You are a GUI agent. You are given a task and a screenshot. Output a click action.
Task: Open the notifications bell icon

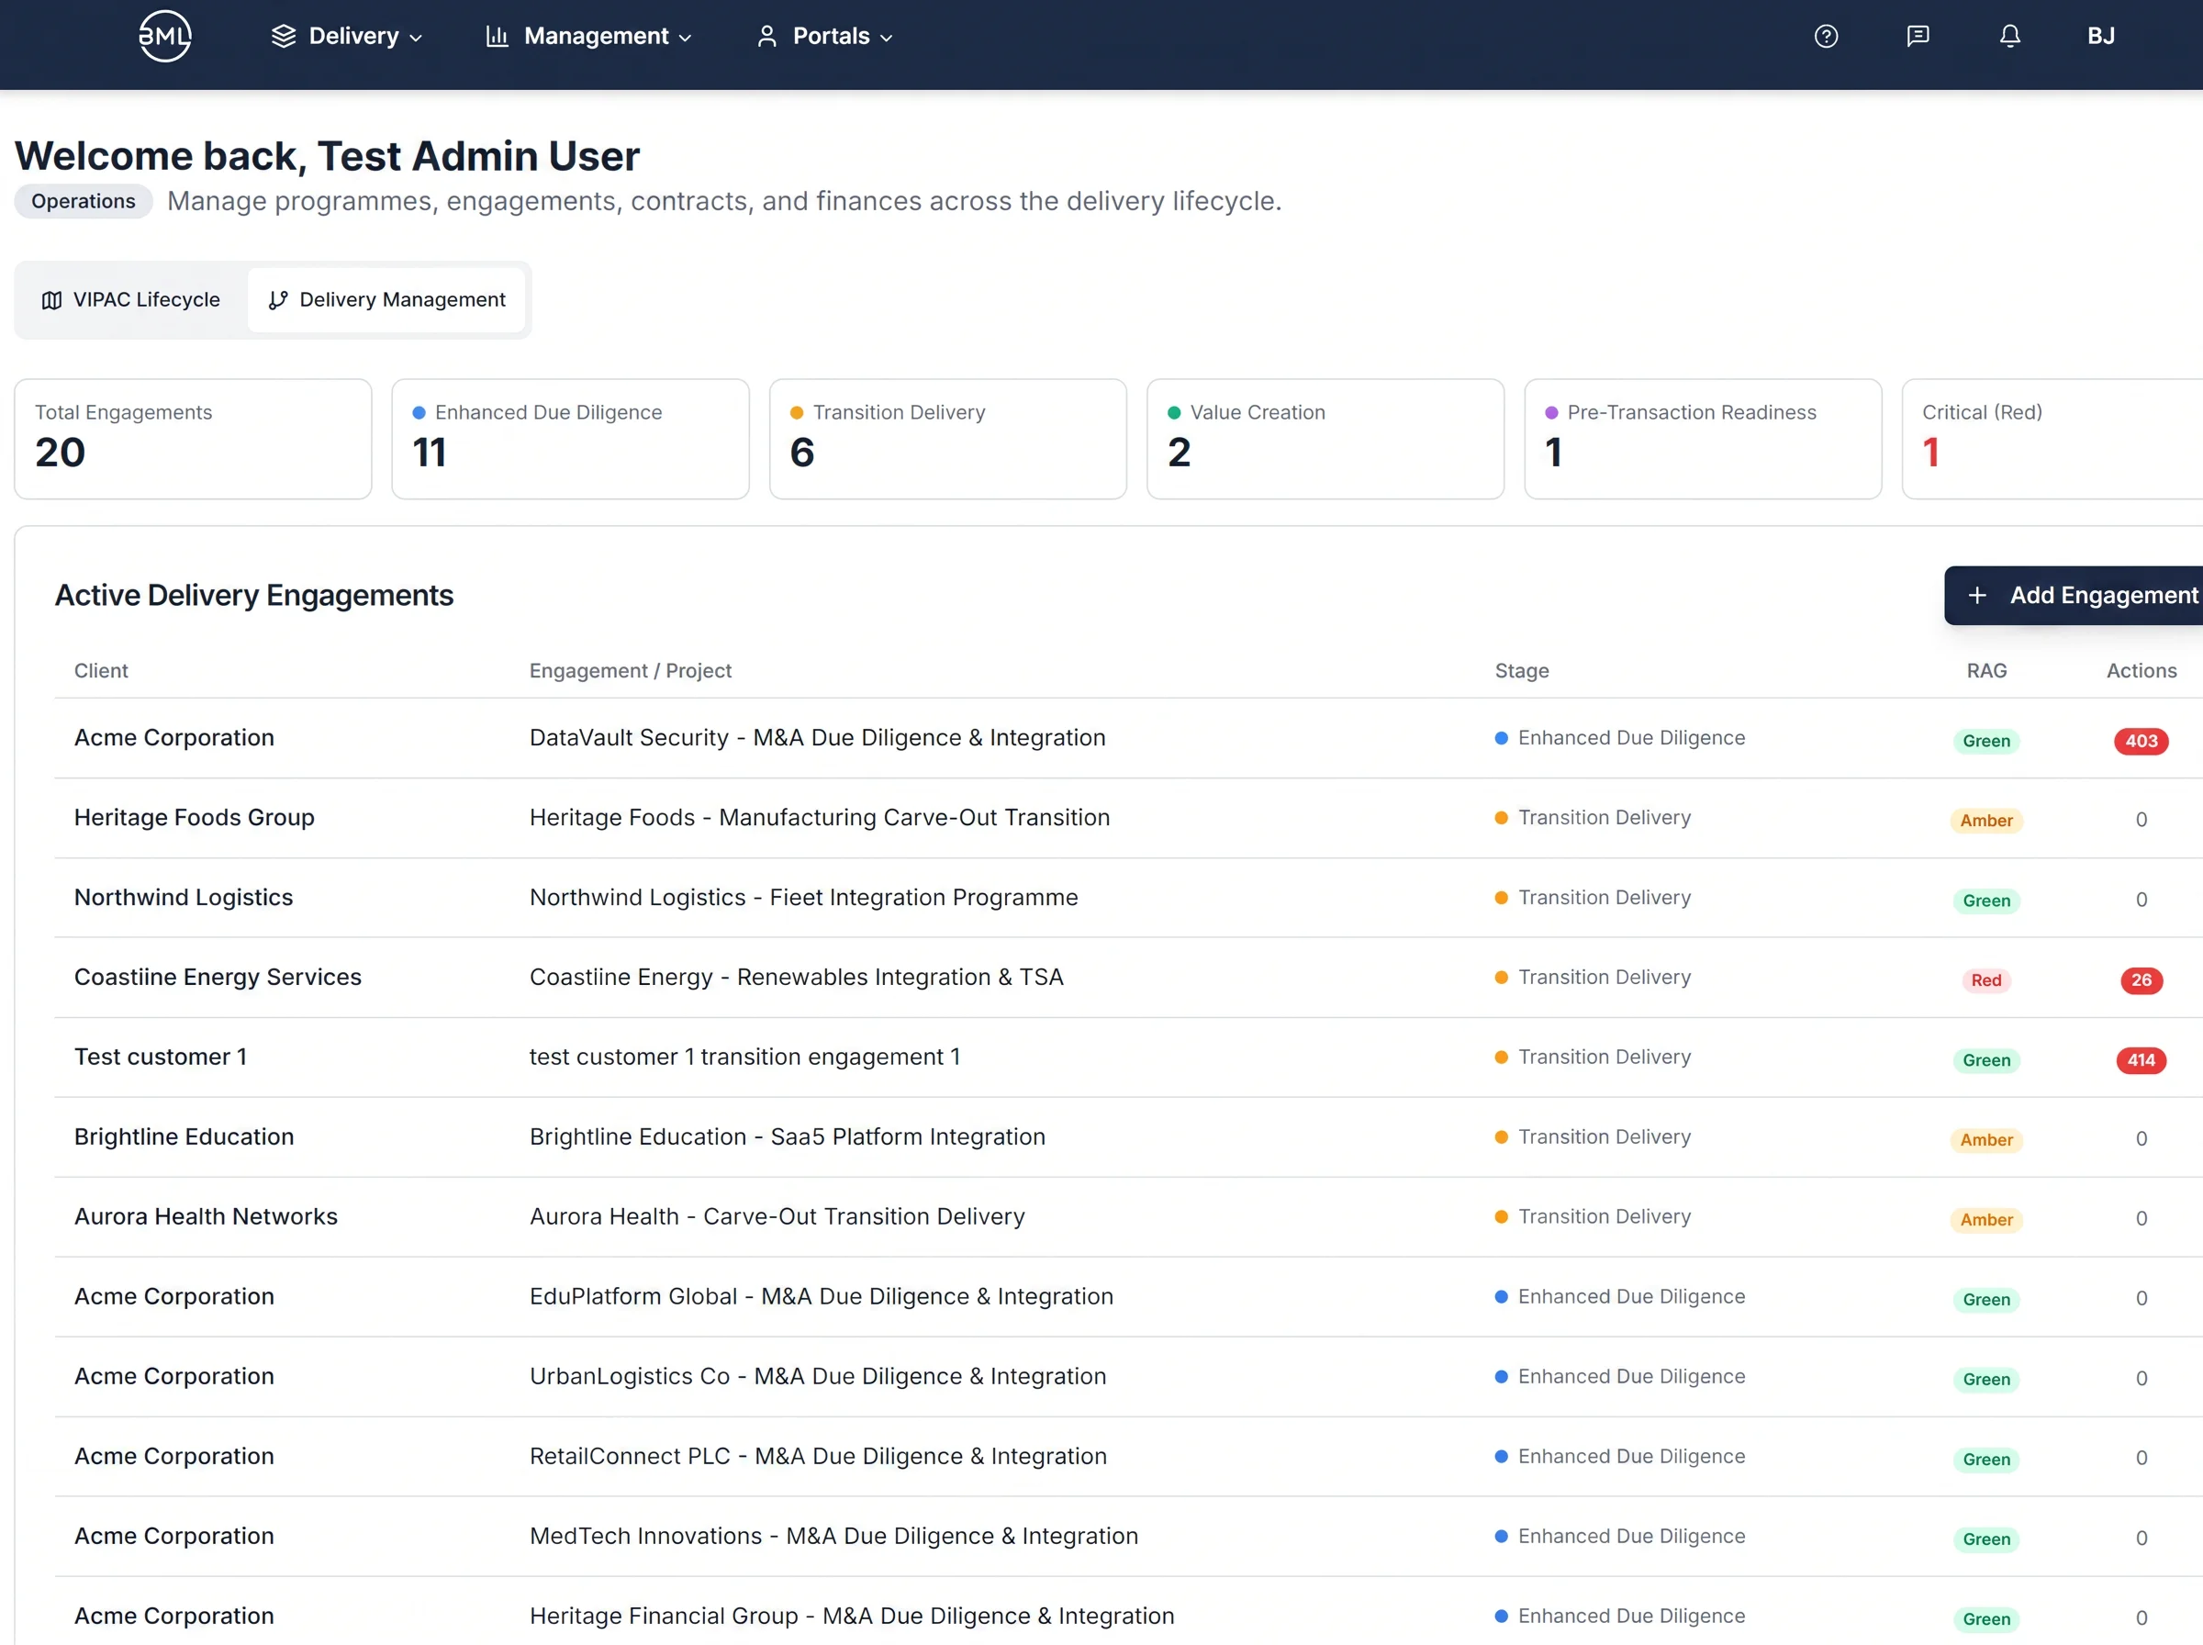[2010, 36]
